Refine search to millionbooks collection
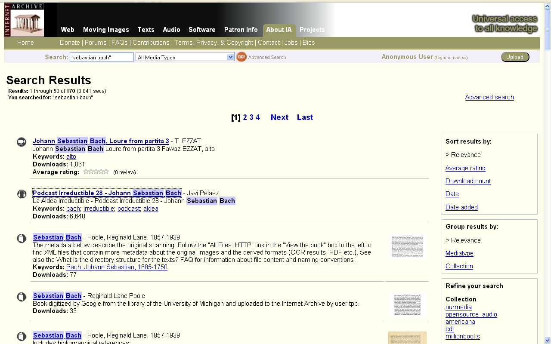This screenshot has width=551, height=344. (463, 336)
